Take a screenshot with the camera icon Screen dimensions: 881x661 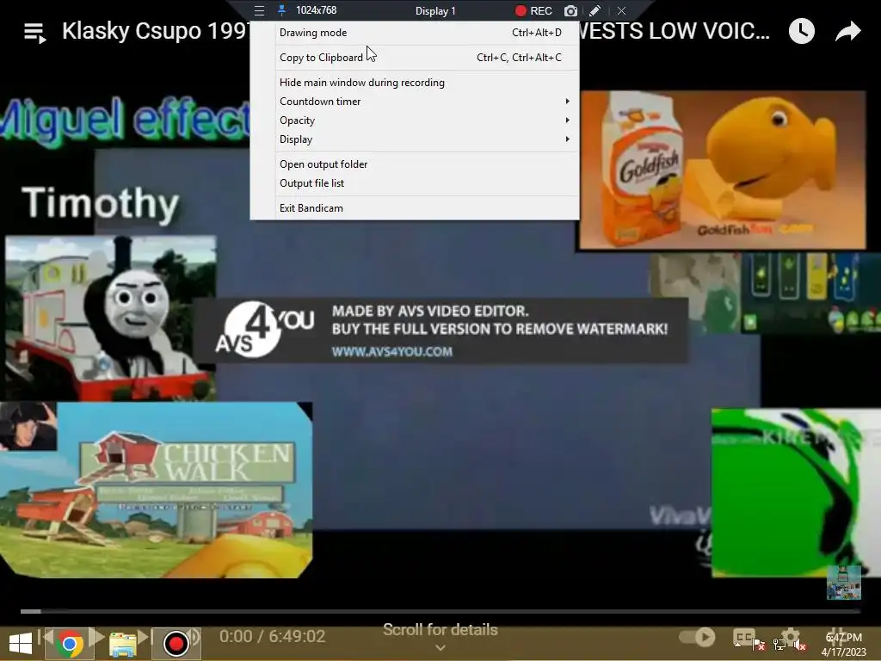(x=570, y=10)
